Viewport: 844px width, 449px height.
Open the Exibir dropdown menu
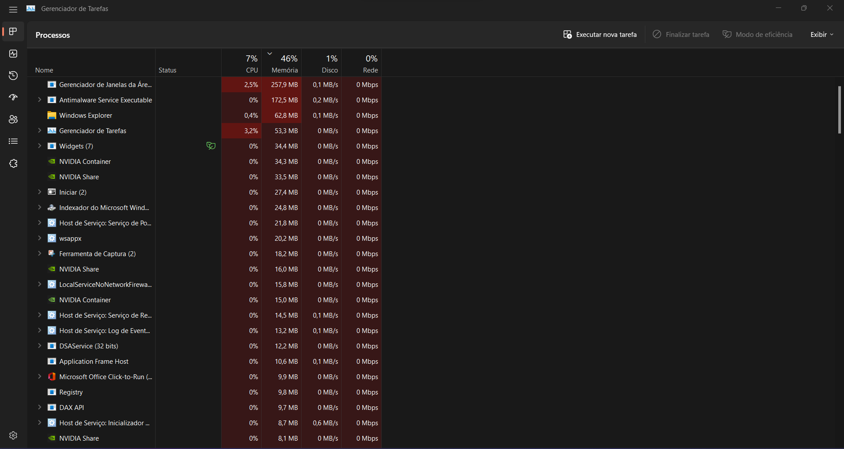pos(822,35)
